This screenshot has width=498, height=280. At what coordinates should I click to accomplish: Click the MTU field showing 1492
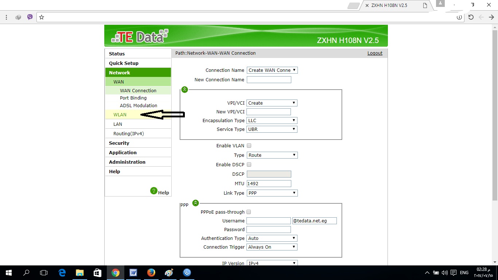tap(269, 183)
